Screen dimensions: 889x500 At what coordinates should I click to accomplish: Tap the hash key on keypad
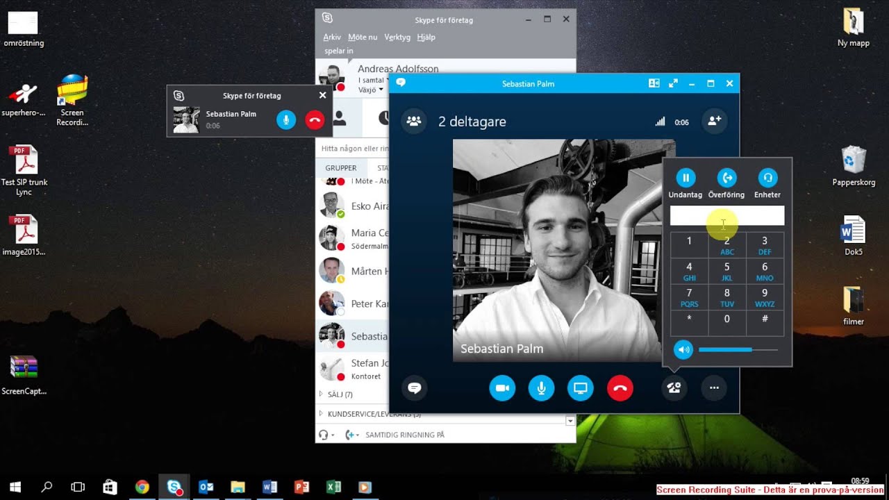click(x=765, y=323)
